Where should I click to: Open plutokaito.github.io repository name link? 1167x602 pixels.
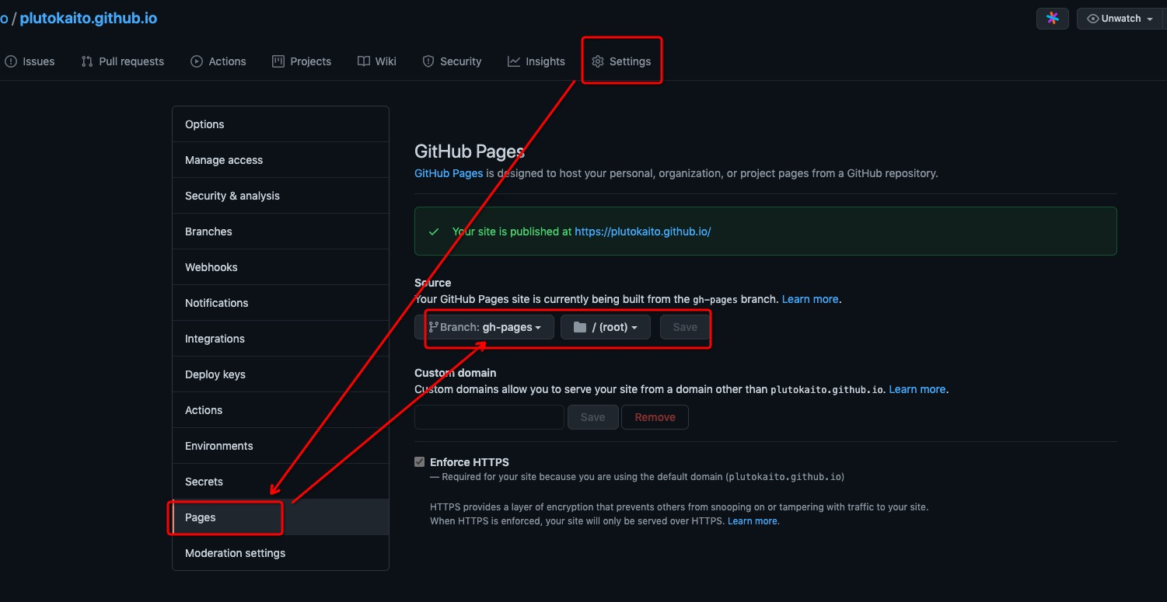[89, 18]
